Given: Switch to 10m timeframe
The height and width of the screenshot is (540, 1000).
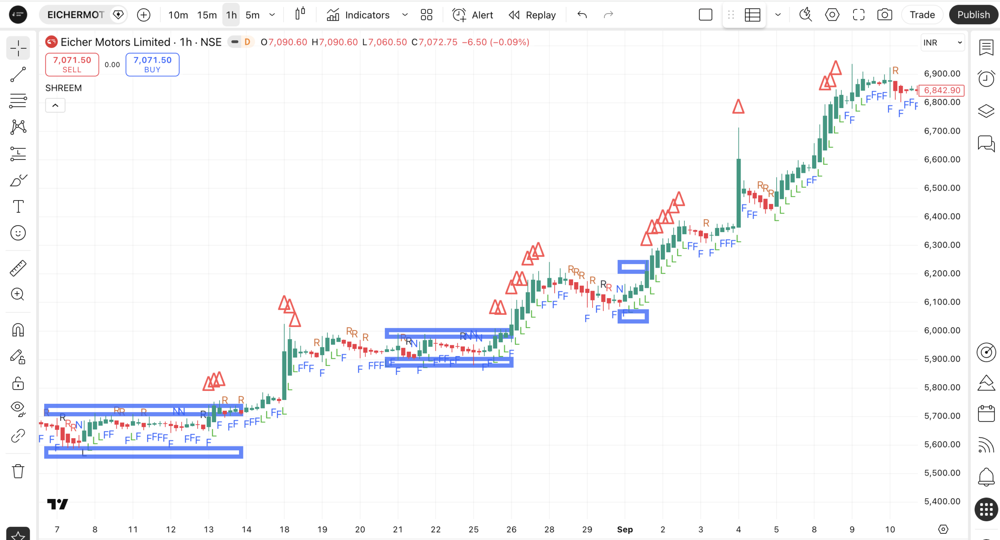Looking at the screenshot, I should click(178, 15).
